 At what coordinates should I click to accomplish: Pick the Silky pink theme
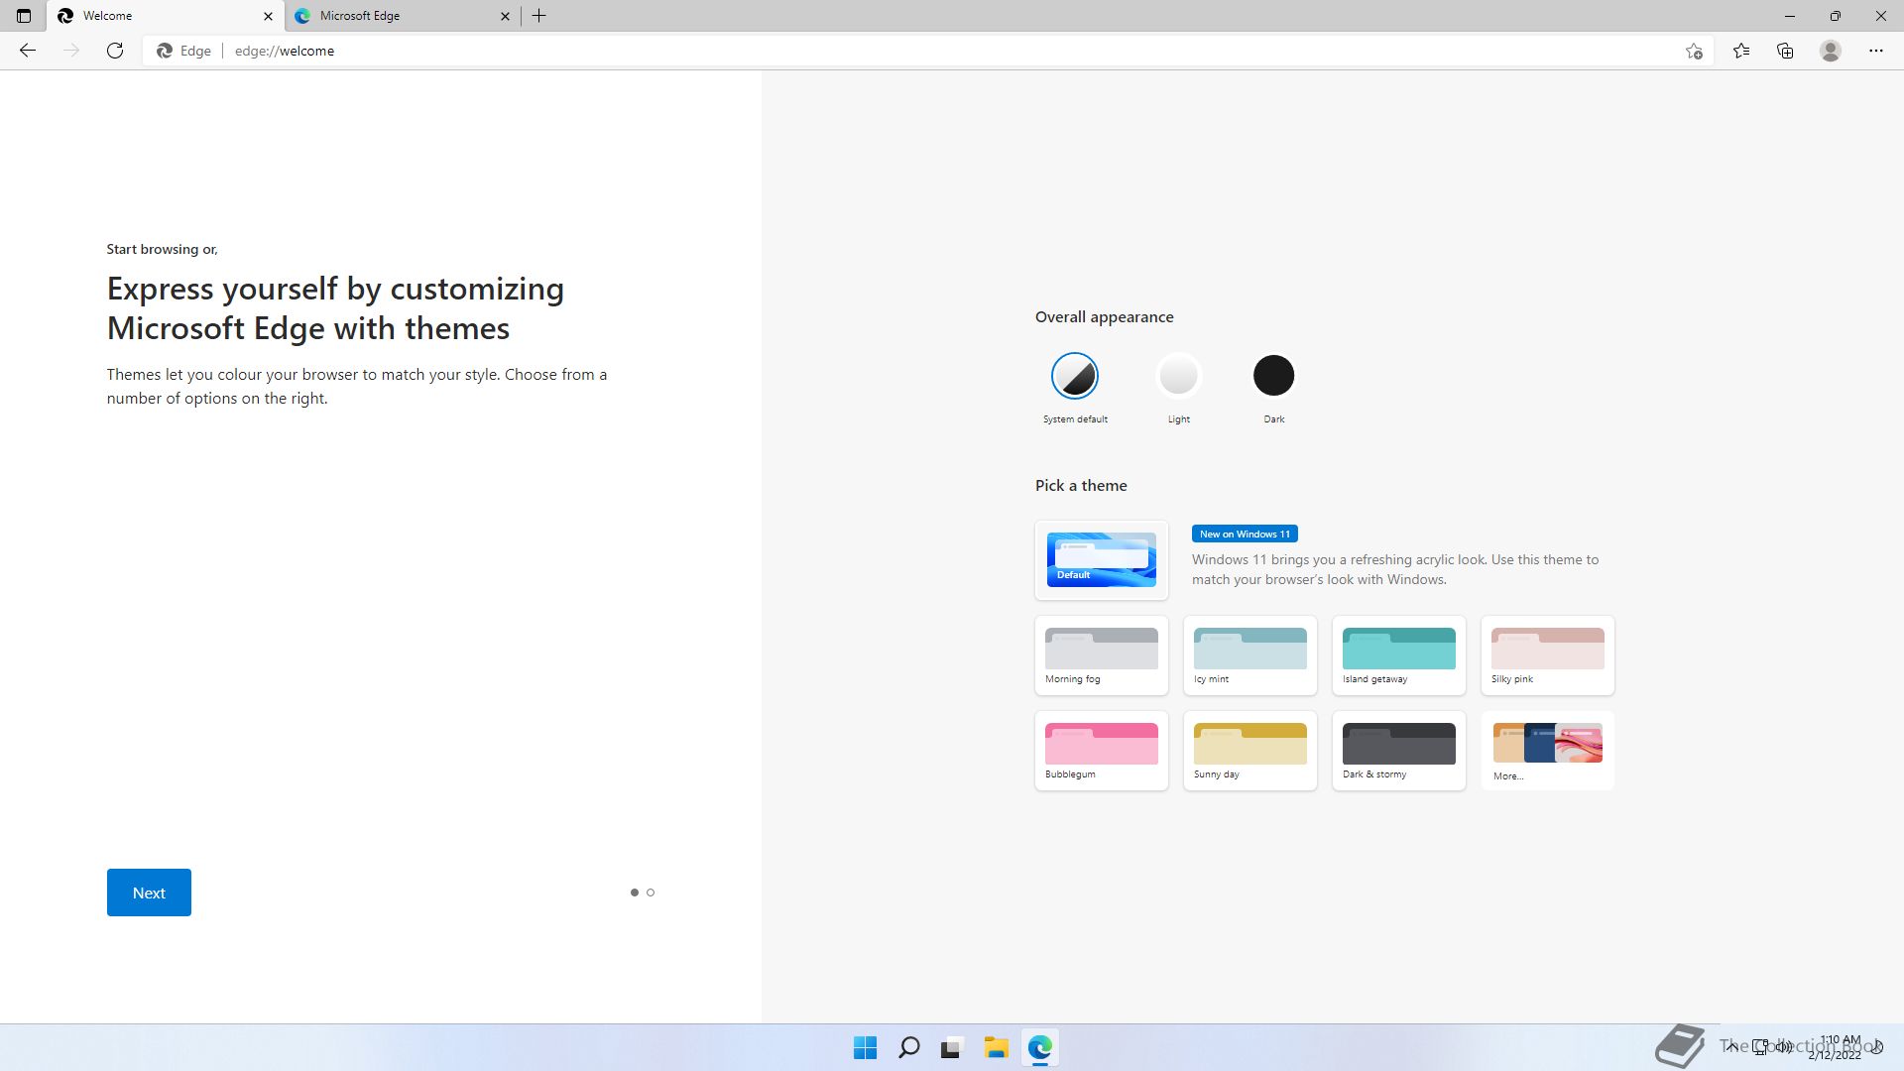coord(1548,655)
